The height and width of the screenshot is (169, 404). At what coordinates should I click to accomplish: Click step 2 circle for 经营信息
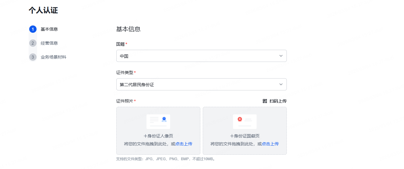tap(33, 43)
